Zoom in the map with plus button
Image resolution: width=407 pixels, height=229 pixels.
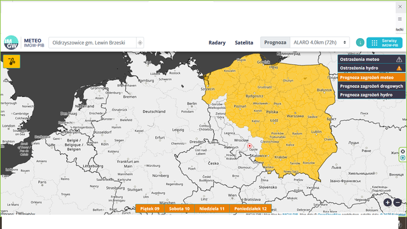pyautogui.click(x=387, y=202)
